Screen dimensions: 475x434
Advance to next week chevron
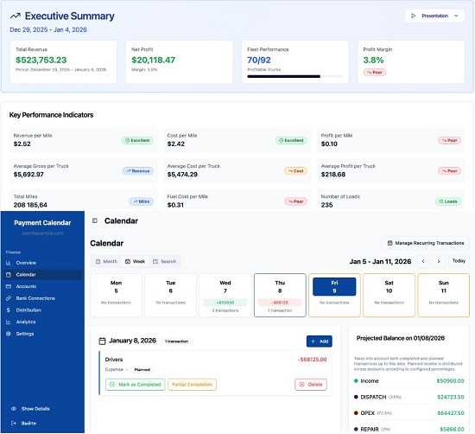[x=439, y=261]
